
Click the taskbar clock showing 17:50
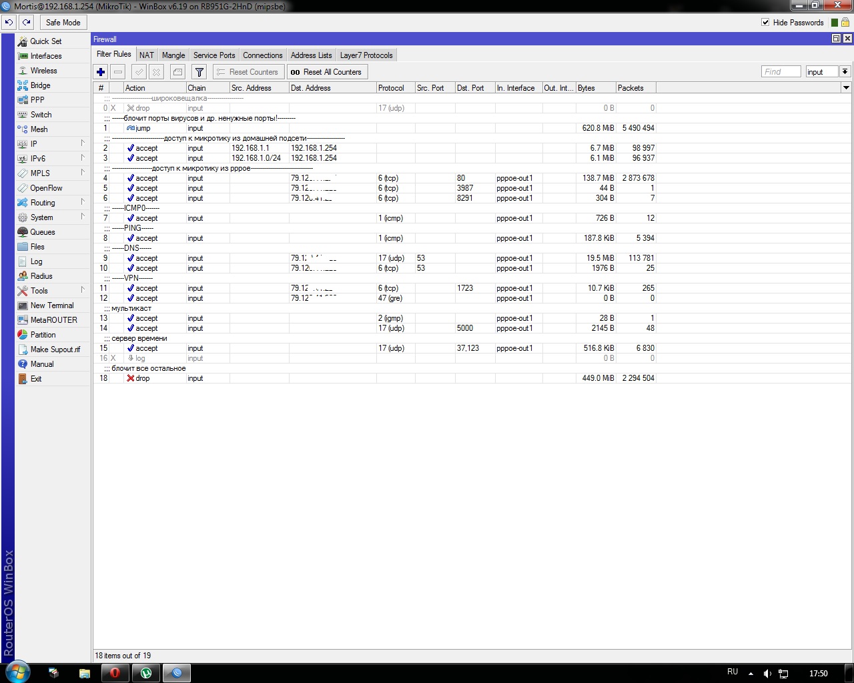pos(818,674)
